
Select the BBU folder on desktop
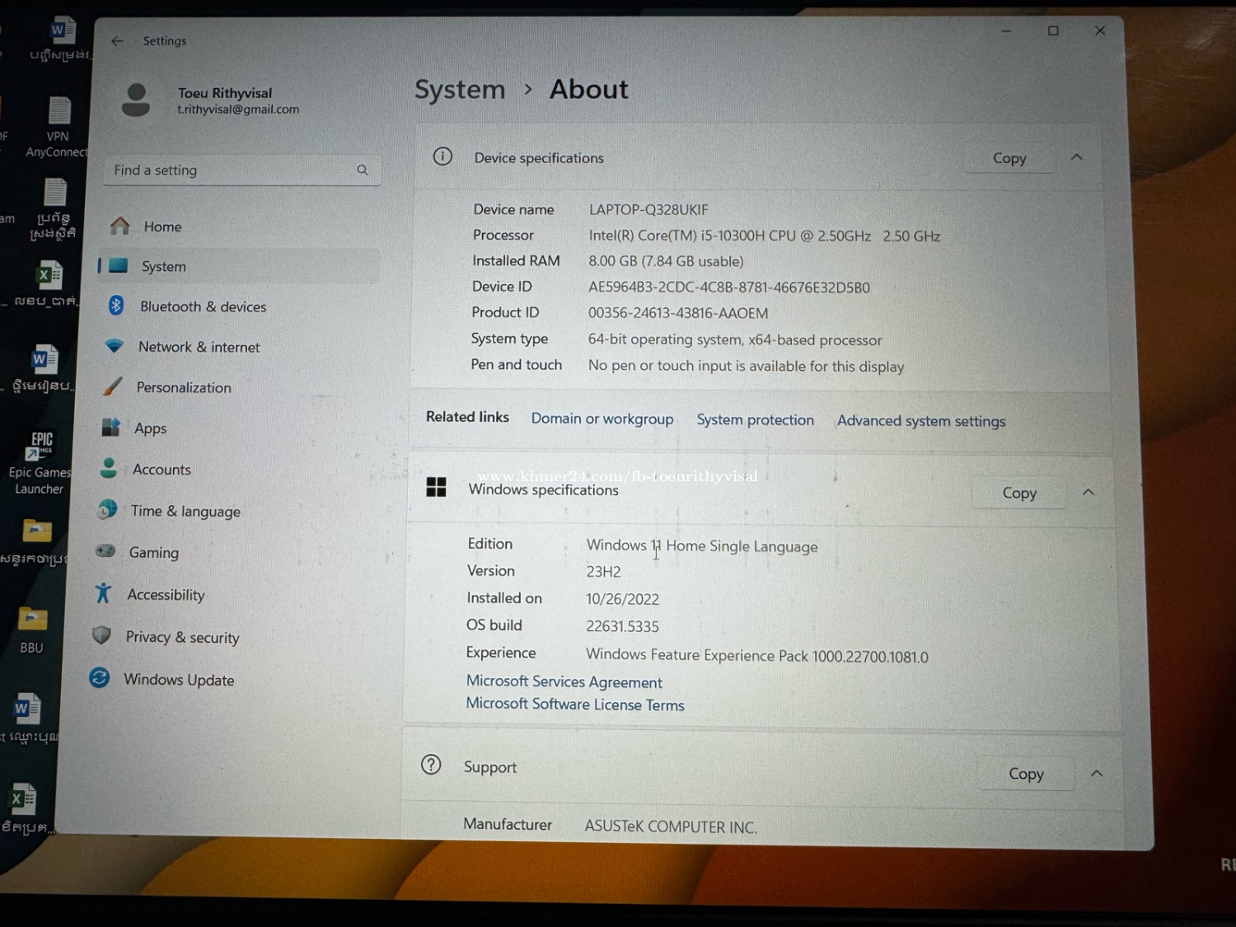(32, 629)
